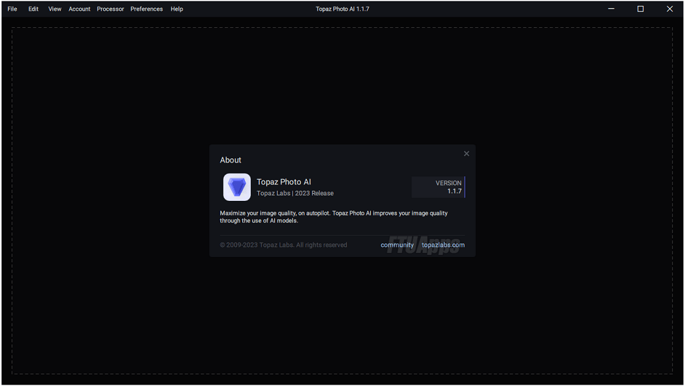This screenshot has height=386, width=685.
Task: Open the Edit menu
Action: [x=33, y=9]
